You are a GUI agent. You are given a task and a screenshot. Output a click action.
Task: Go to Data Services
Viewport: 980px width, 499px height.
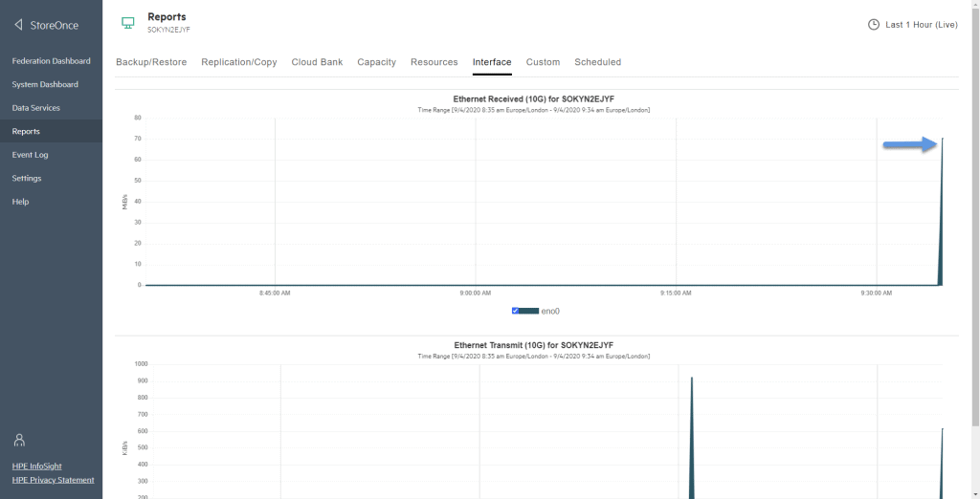36,108
